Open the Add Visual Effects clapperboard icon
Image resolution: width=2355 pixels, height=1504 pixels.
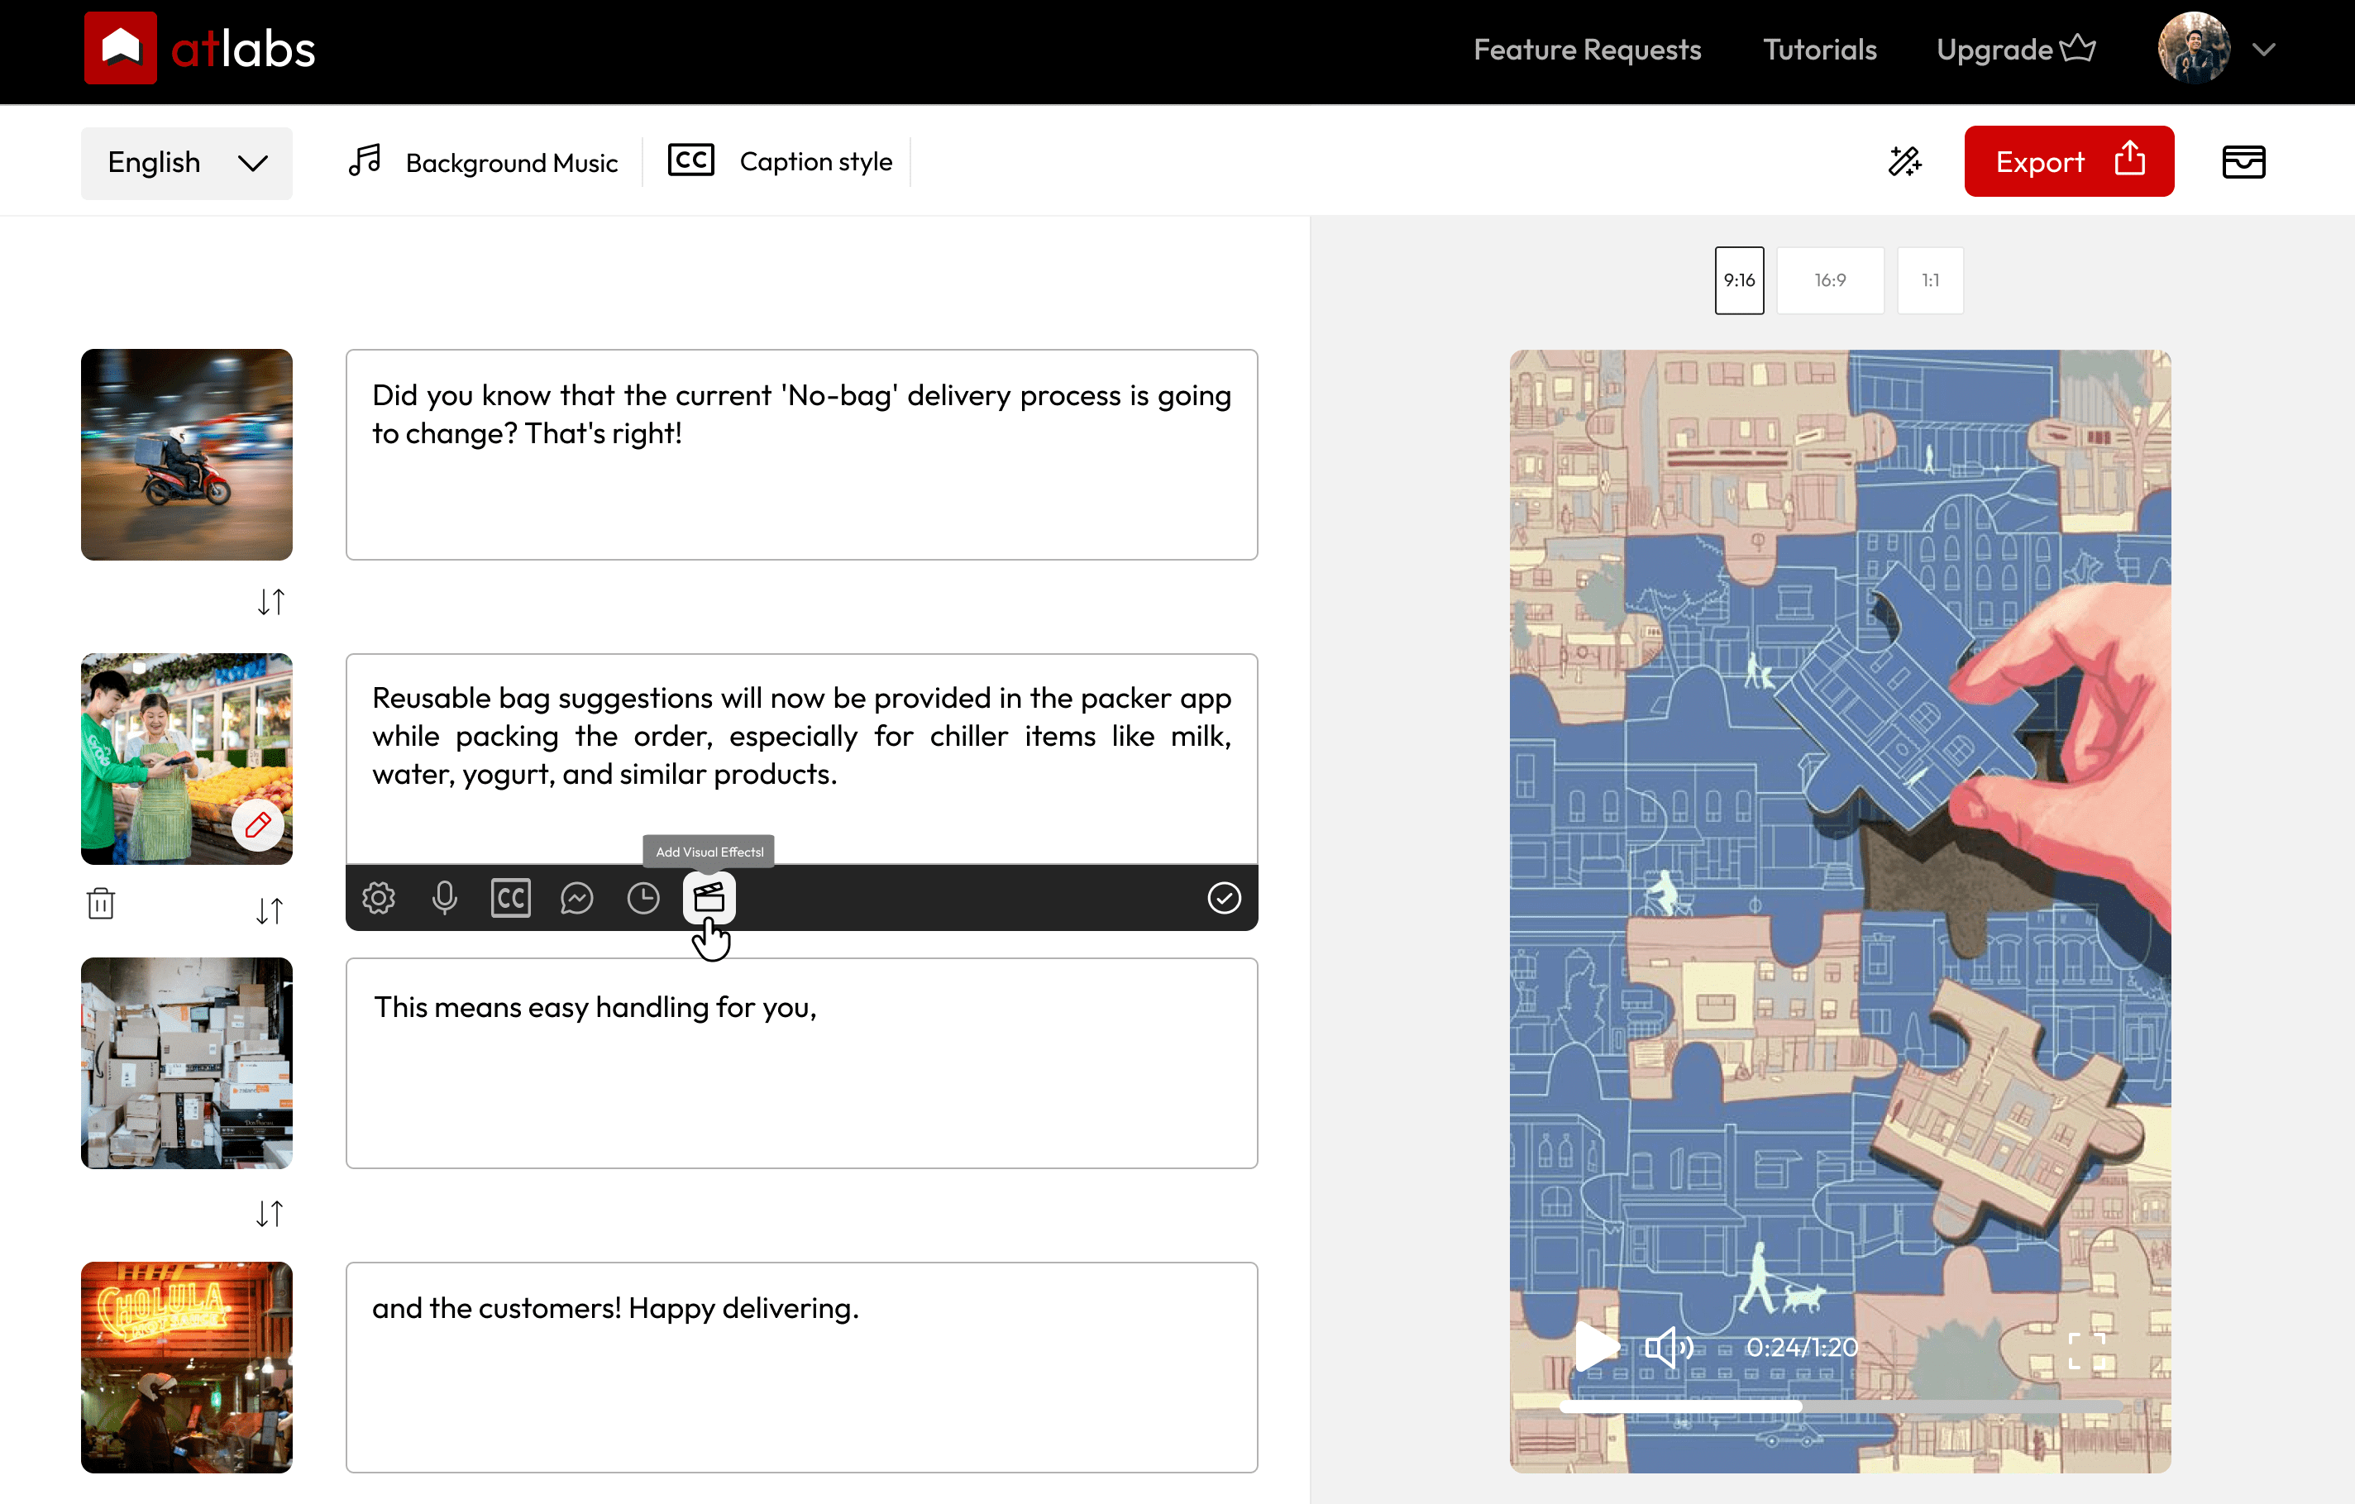709,898
